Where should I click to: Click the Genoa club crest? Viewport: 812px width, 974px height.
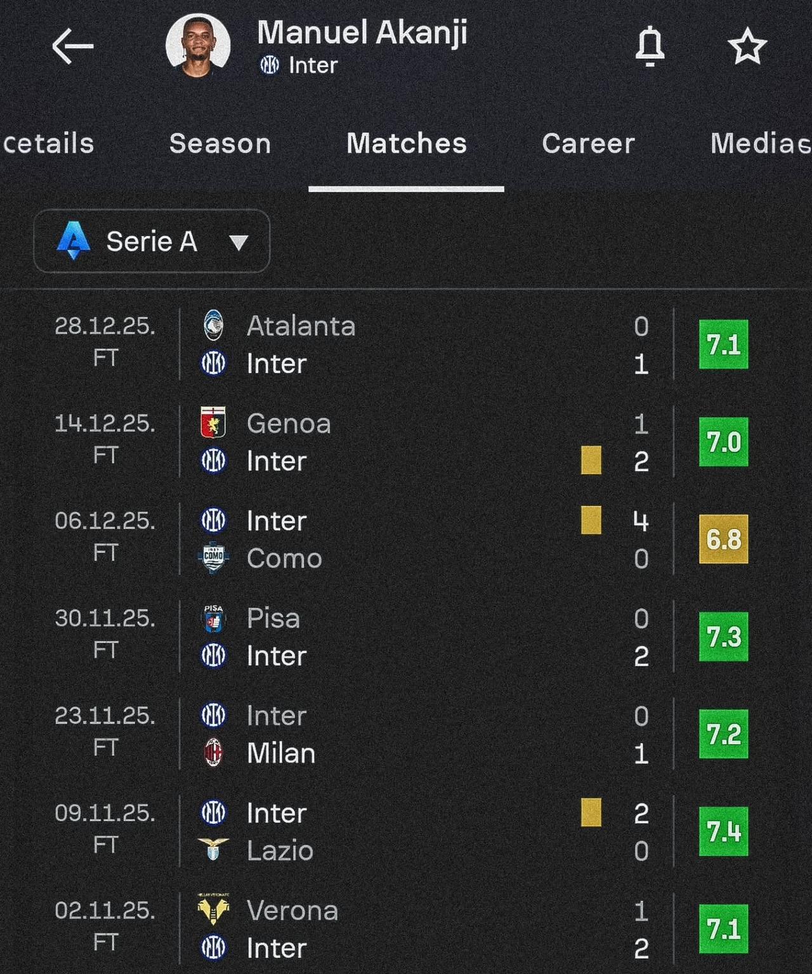point(214,423)
